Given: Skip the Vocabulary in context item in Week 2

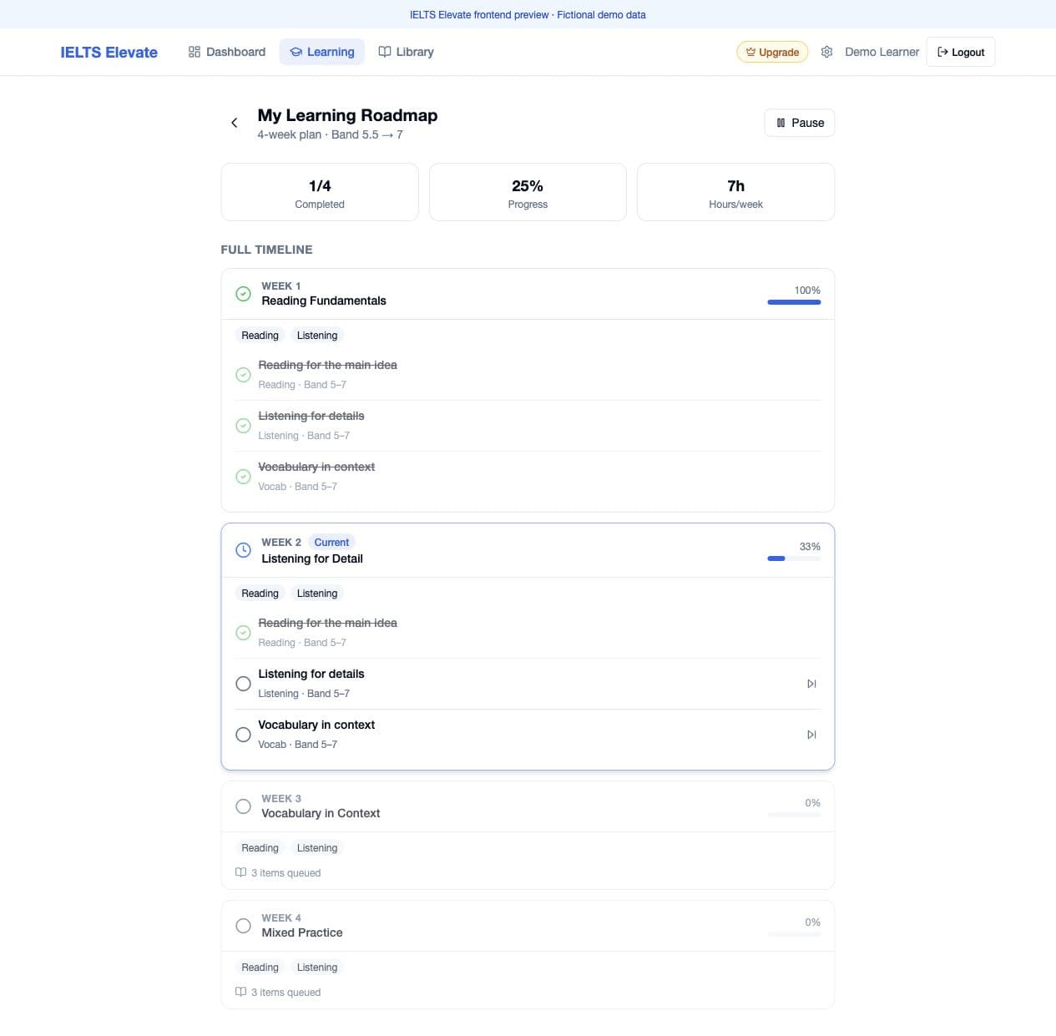Looking at the screenshot, I should [811, 735].
